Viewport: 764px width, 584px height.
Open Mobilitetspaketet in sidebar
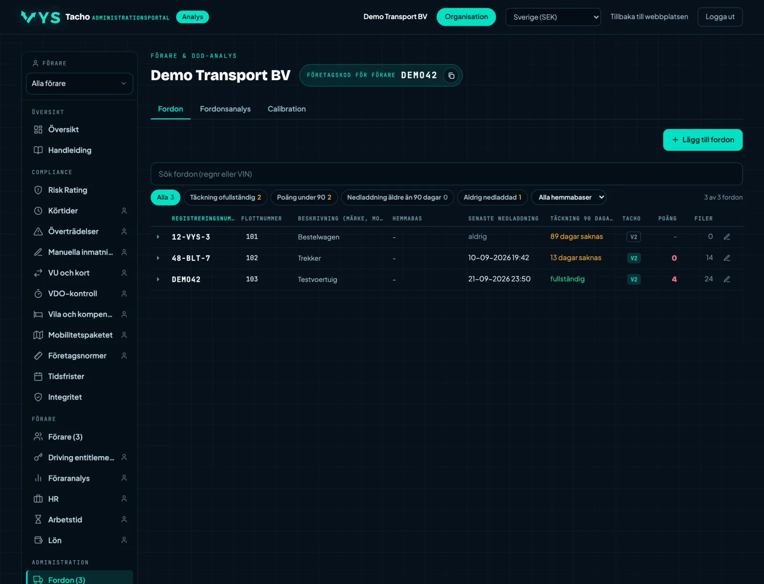tap(79, 335)
